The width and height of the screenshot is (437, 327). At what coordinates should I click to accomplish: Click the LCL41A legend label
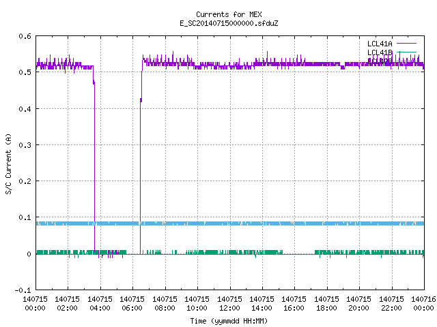[x=380, y=44]
